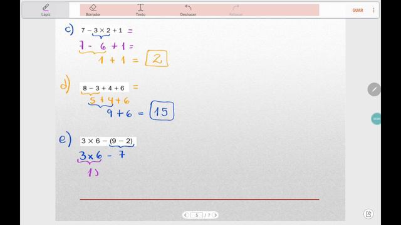The width and height of the screenshot is (401, 225).
Task: Select the Lápiz pencil tool
Action: [x=46, y=10]
